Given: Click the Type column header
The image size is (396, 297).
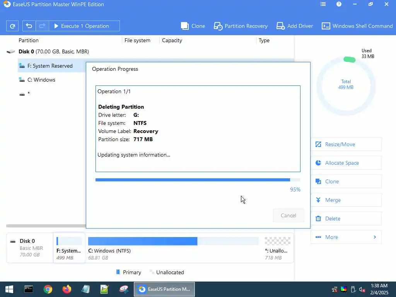Looking at the screenshot, I should (x=264, y=40).
